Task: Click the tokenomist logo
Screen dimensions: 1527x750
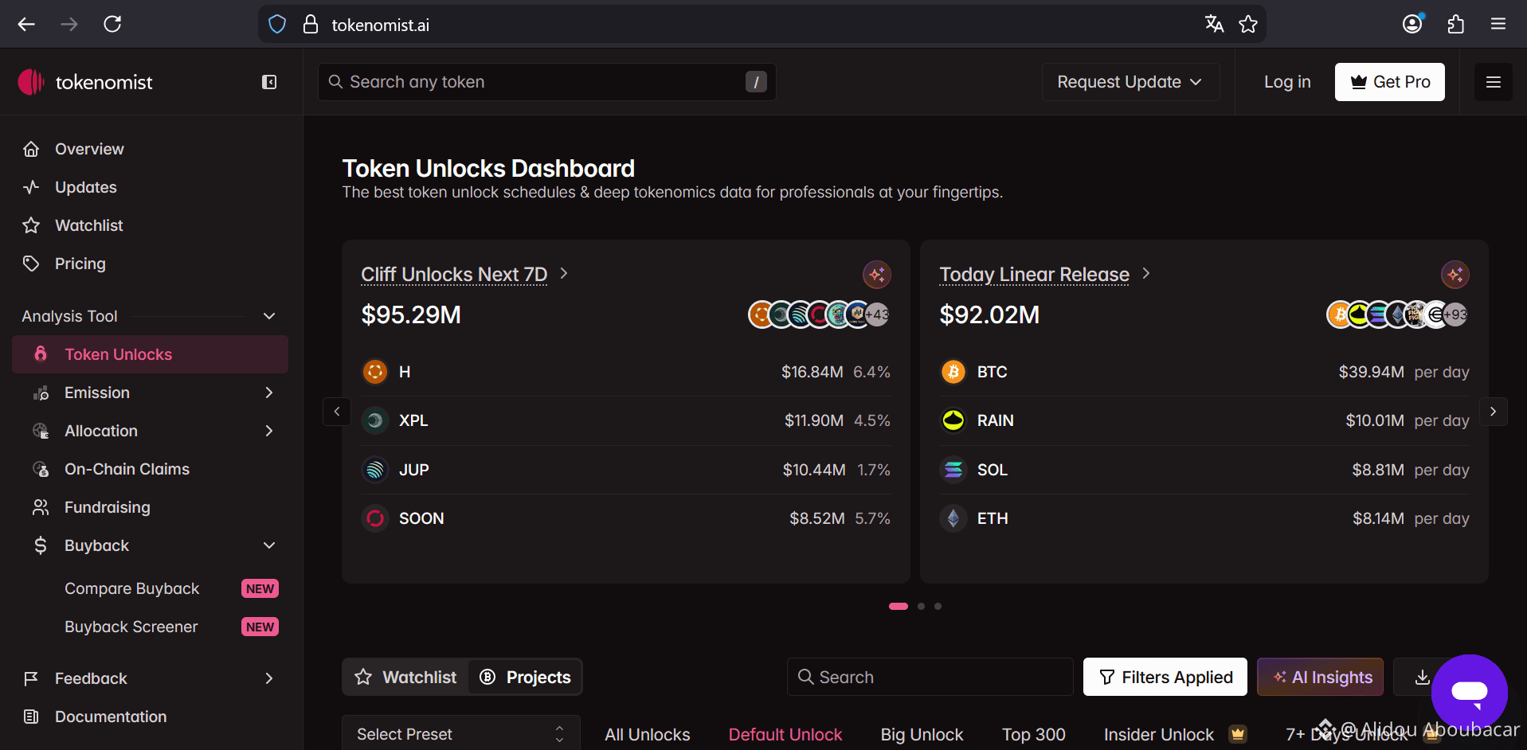Action: coord(85,82)
